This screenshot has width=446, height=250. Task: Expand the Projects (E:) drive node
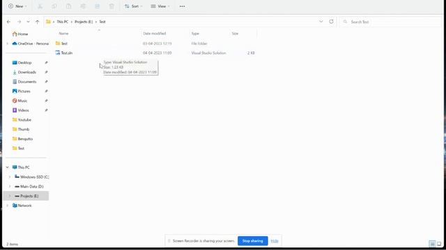click(10, 196)
